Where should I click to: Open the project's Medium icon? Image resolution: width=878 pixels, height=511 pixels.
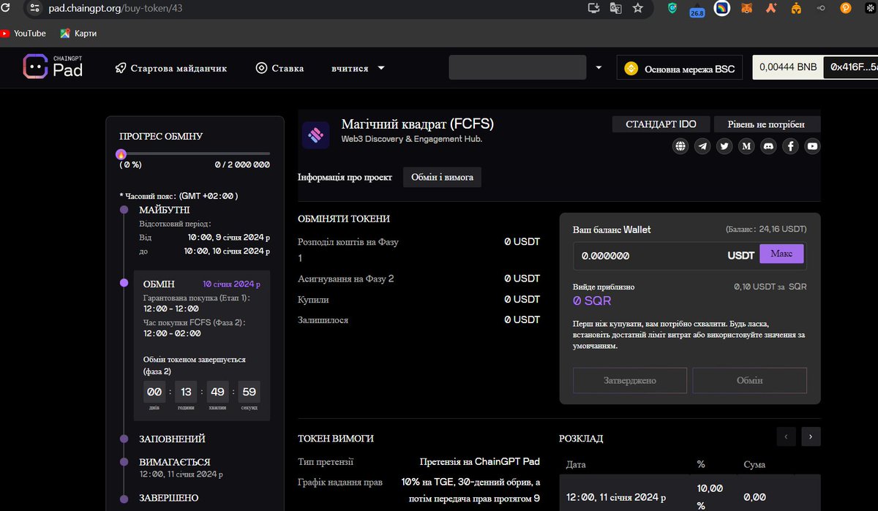click(x=746, y=146)
